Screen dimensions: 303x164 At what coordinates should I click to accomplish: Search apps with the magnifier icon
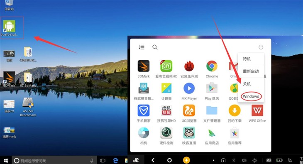(x=155, y=47)
